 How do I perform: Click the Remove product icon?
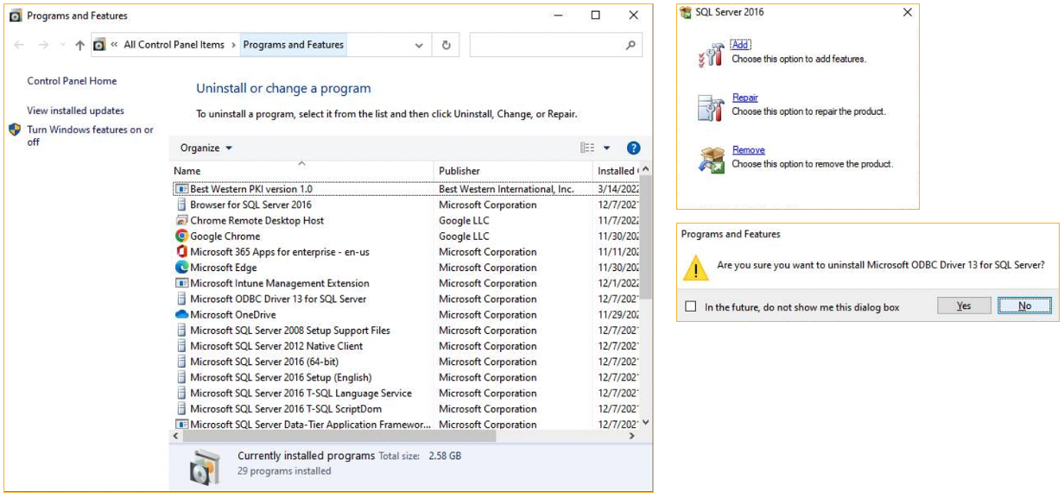point(711,159)
